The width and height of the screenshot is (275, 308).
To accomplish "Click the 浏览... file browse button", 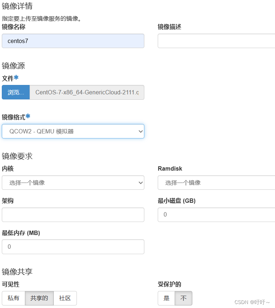I will click(16, 92).
